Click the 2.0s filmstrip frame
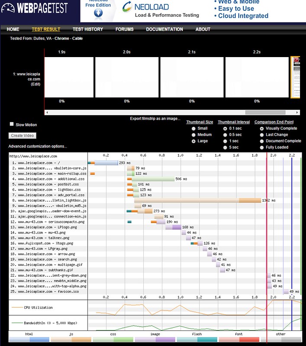This screenshot has height=346, width=306. [127, 77]
